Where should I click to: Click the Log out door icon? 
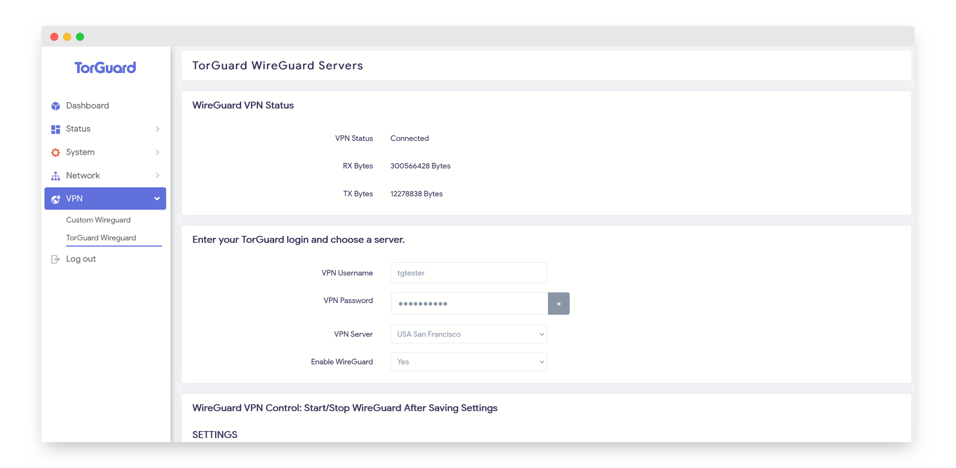(55, 259)
